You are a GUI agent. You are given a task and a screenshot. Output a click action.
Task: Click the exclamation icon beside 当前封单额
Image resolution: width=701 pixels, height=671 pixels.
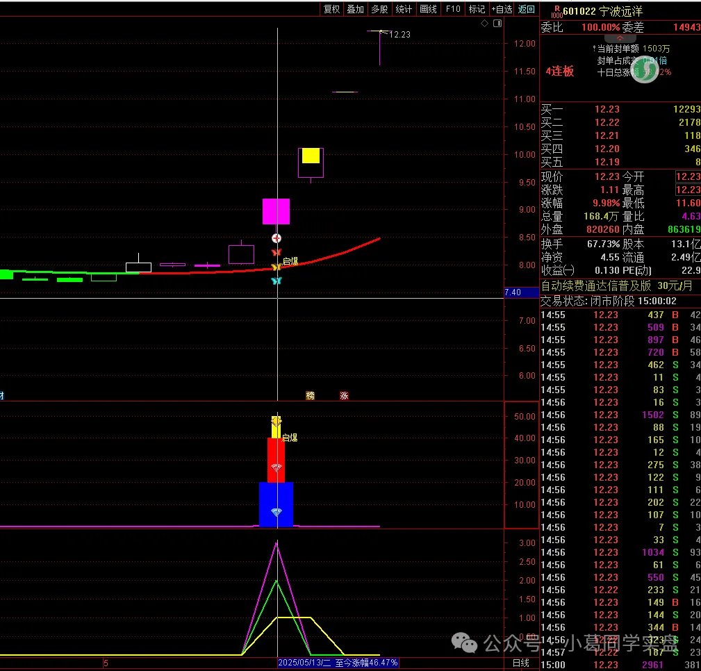pos(595,49)
